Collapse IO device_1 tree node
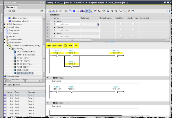 (x=10, y=49)
